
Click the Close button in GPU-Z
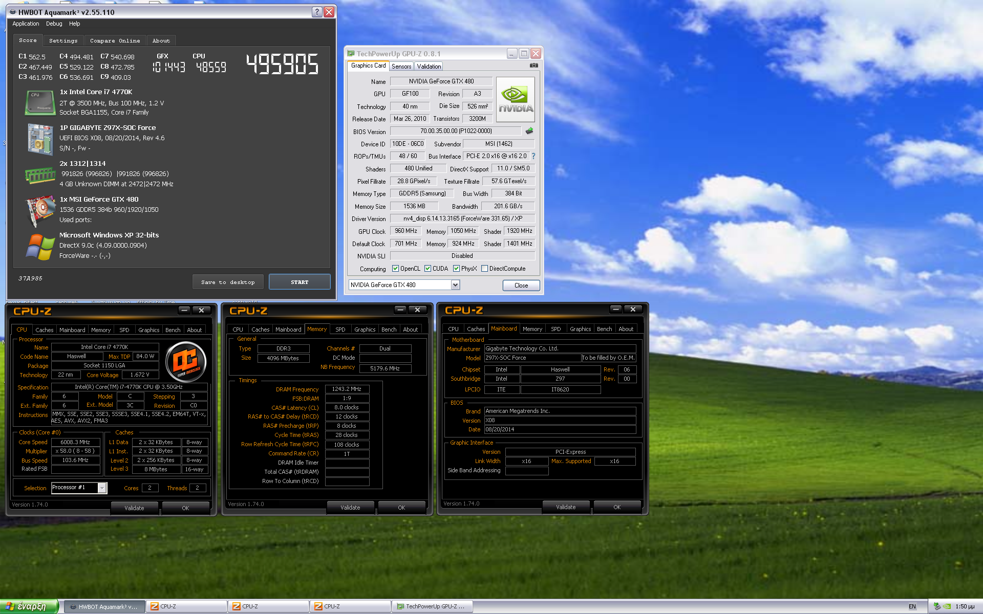(521, 286)
